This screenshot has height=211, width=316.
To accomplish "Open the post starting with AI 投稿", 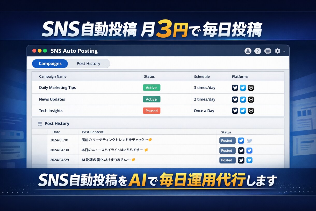I will point(108,160).
